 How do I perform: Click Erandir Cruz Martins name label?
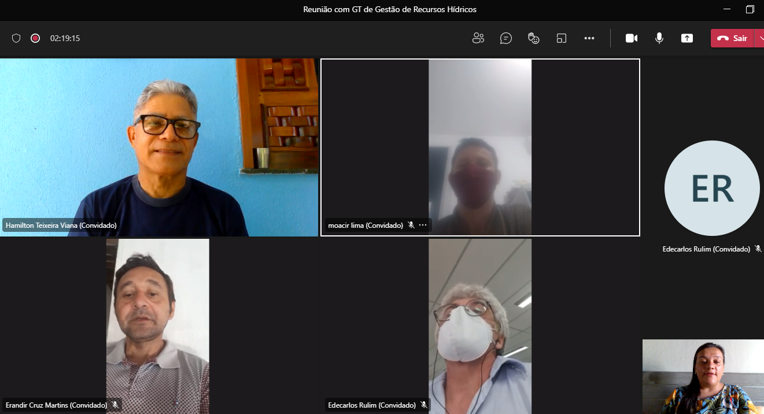56,405
